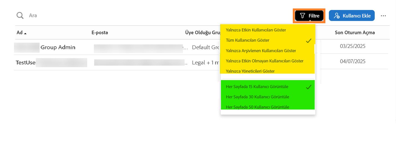The image size is (396, 142).
Task: Click the Legal + 1 group cell
Action: click(x=205, y=63)
